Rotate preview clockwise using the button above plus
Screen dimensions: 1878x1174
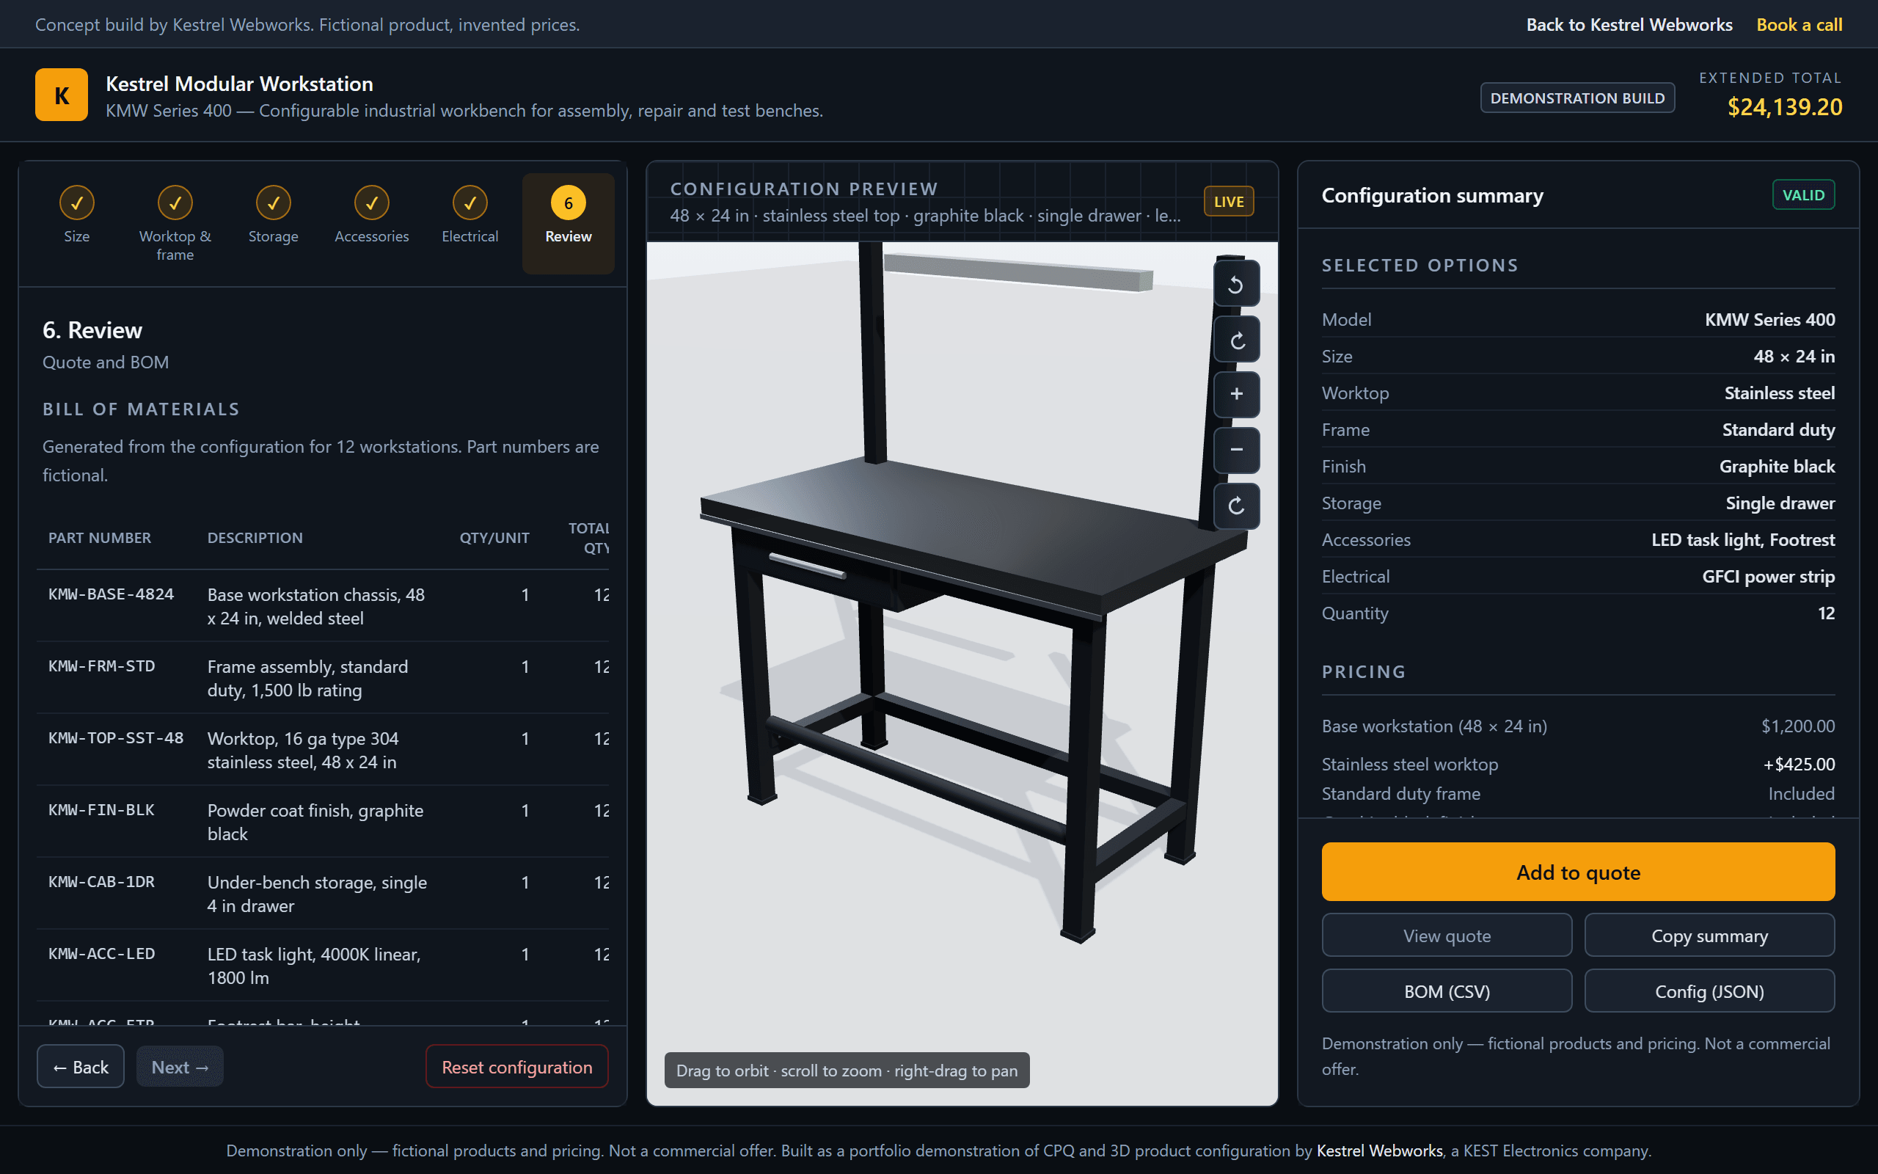1236,339
